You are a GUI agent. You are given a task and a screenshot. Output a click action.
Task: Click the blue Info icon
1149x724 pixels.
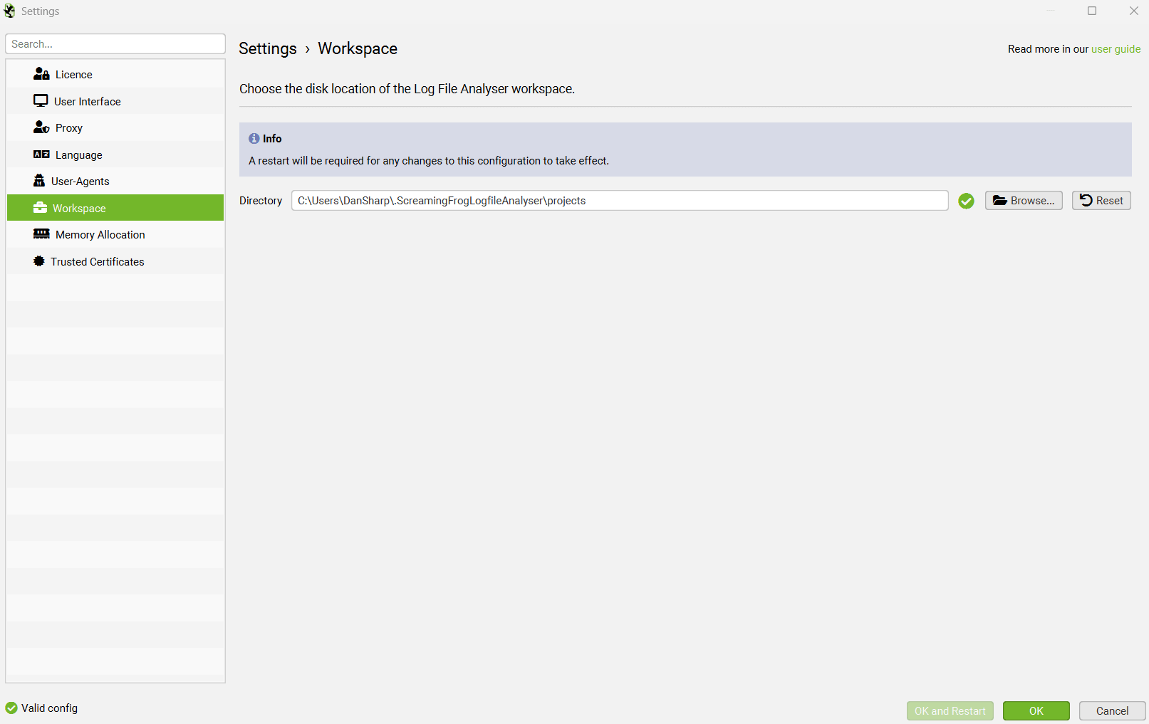click(254, 139)
